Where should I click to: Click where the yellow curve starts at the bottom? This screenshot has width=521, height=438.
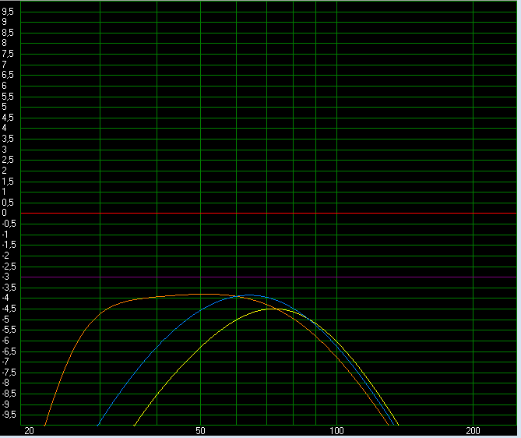(135, 425)
